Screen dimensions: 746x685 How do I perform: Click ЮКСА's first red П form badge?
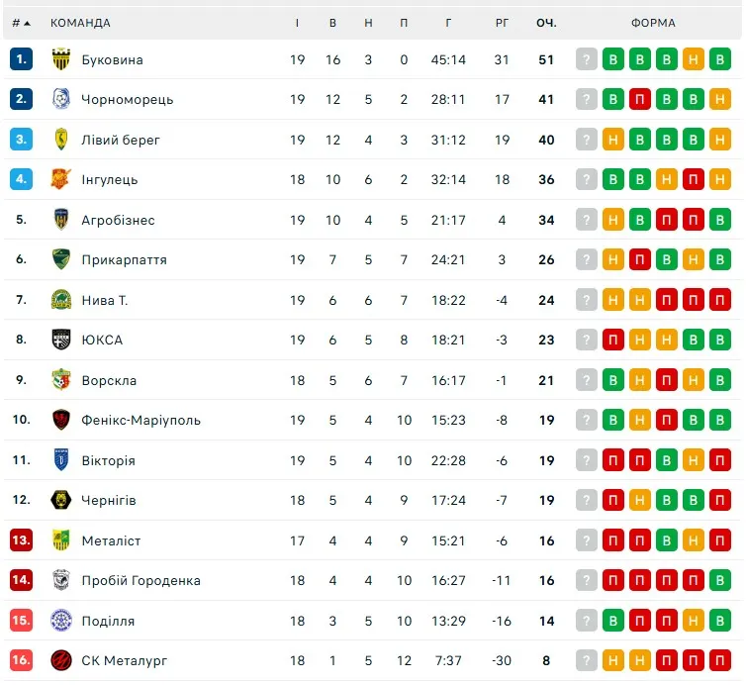pyautogui.click(x=614, y=340)
